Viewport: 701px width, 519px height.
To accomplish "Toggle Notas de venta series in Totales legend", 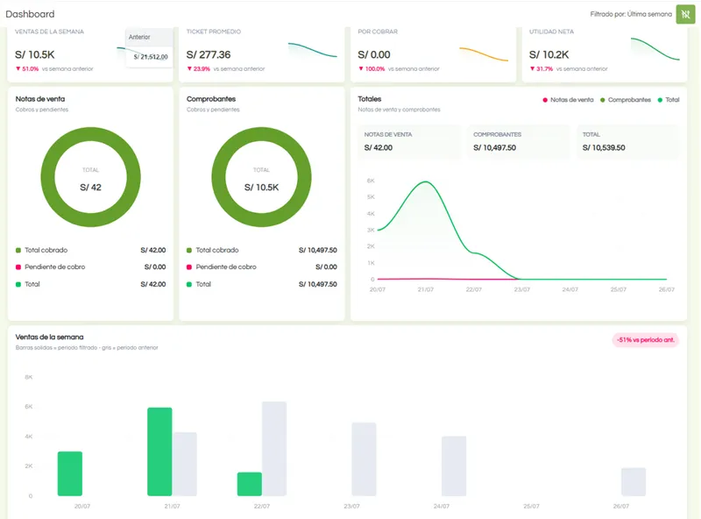I will (568, 100).
